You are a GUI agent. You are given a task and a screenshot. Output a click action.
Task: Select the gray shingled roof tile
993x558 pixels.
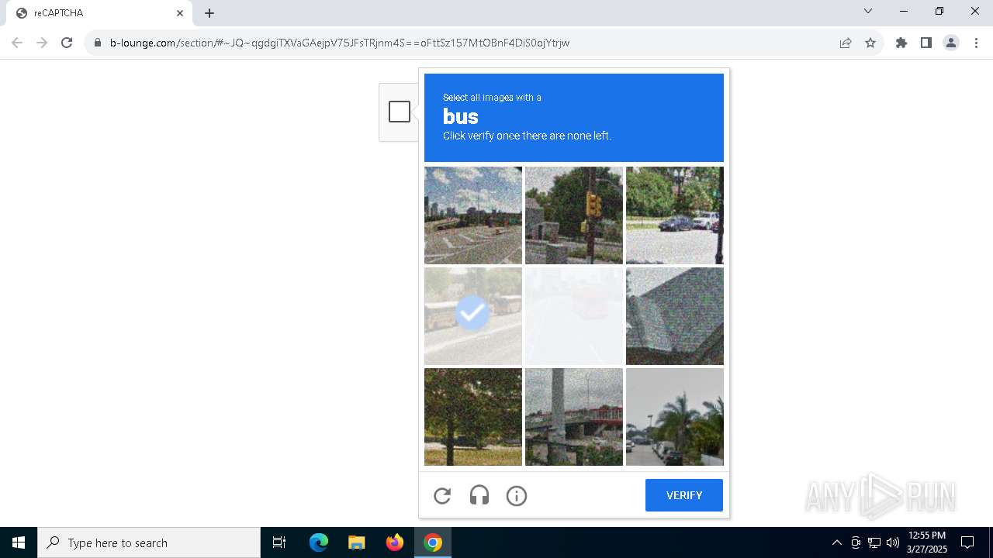click(x=675, y=316)
